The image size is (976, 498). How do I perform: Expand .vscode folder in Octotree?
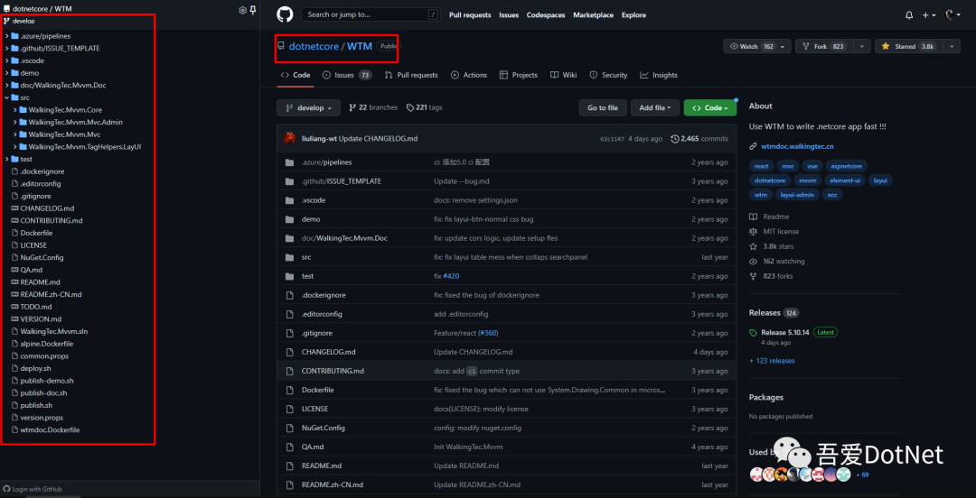pos(7,61)
